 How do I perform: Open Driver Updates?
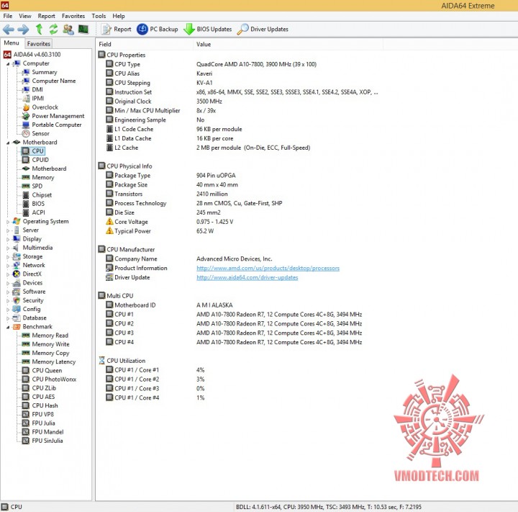[263, 29]
